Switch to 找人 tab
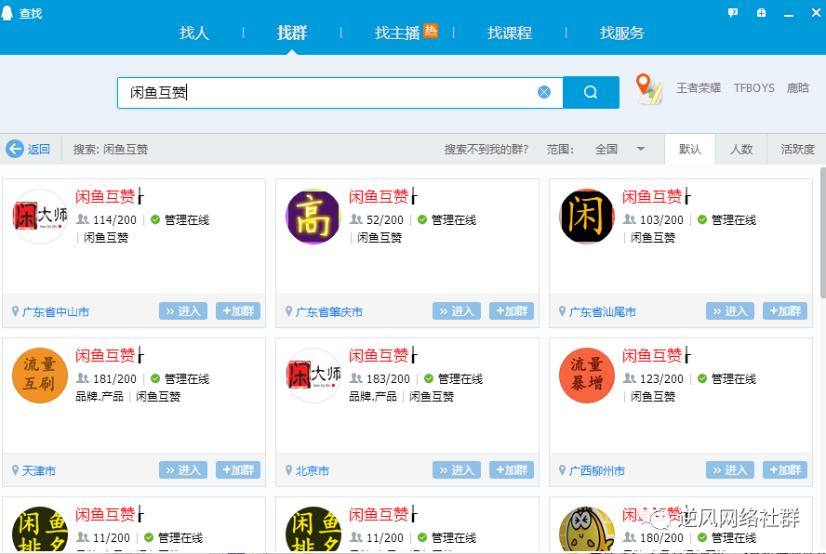The height and width of the screenshot is (554, 826). tap(193, 33)
